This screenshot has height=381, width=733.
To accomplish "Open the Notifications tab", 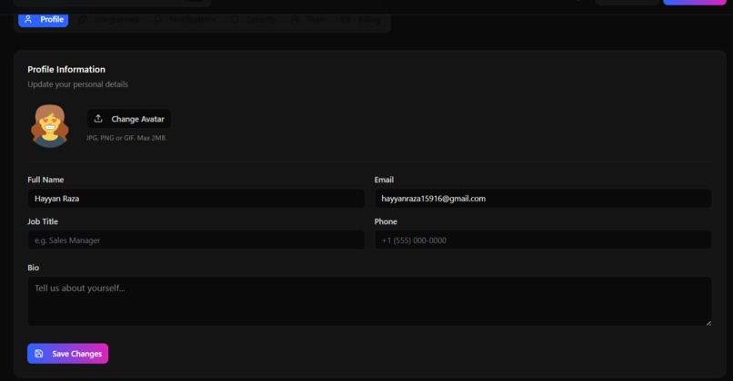I will (x=186, y=20).
